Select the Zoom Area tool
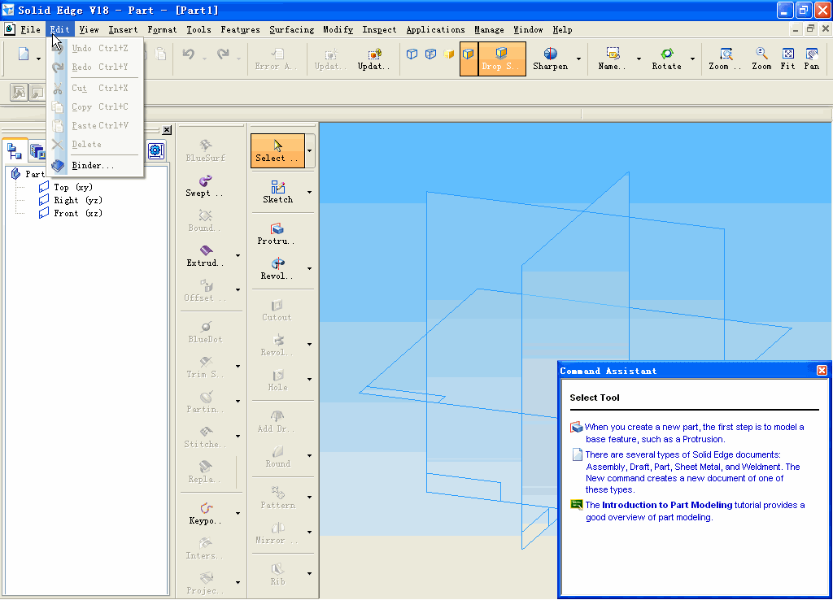Viewport: 833px width, 600px height. point(725,59)
